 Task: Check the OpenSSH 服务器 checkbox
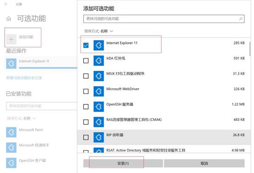tap(86, 107)
